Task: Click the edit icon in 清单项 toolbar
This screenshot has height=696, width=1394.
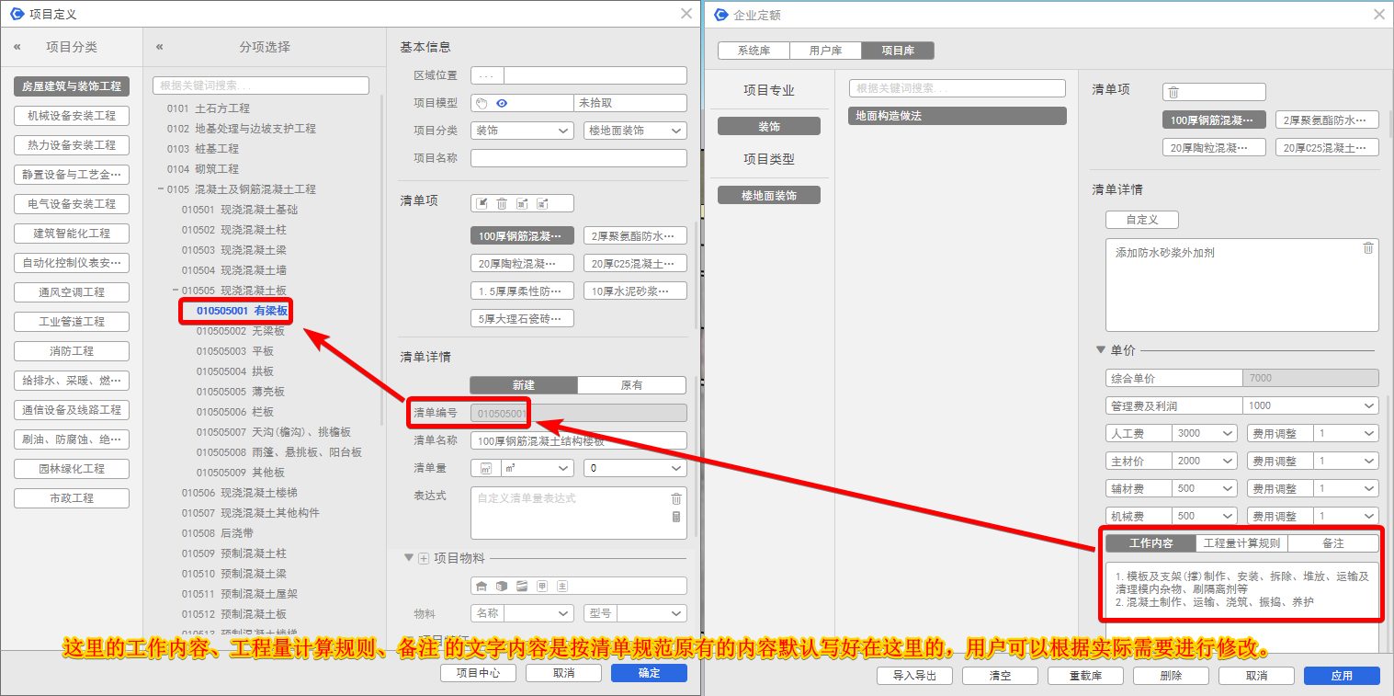Action: [482, 203]
